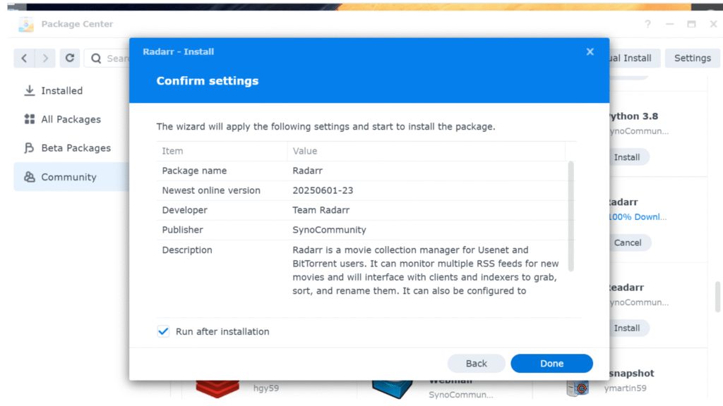723x406 pixels.
Task: Open the Installed section
Action: (x=61, y=91)
